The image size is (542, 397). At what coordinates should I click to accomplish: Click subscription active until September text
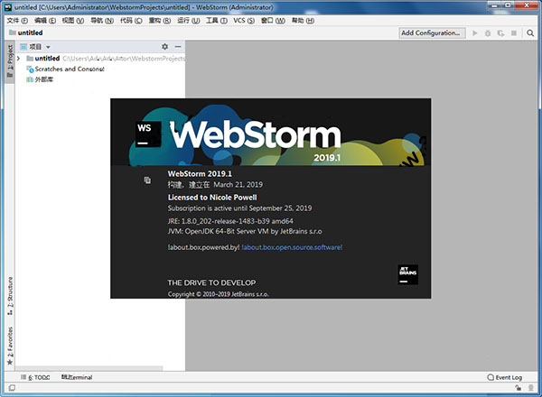coord(239,208)
